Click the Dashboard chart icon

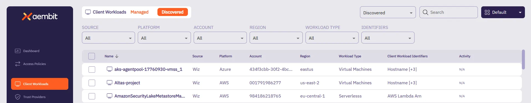point(18,51)
